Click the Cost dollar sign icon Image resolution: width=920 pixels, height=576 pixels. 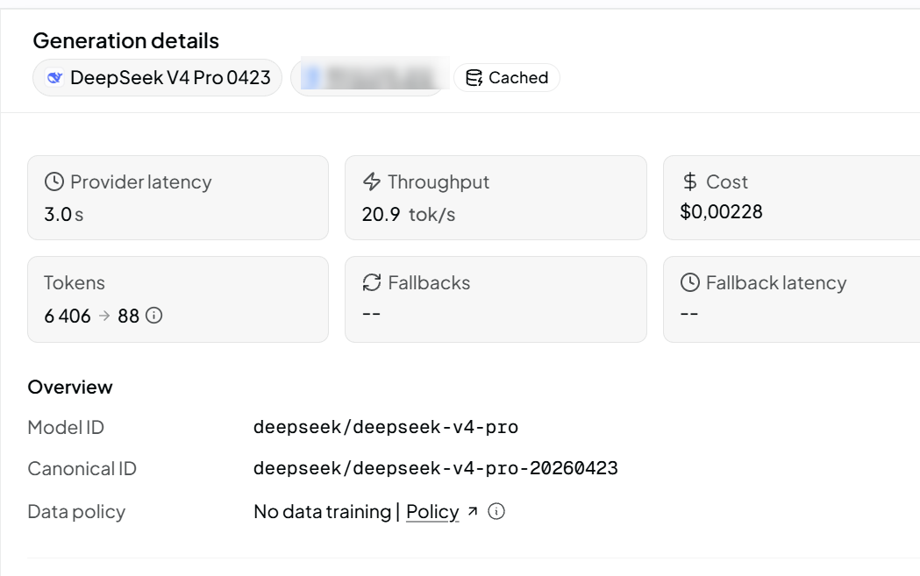tap(690, 181)
